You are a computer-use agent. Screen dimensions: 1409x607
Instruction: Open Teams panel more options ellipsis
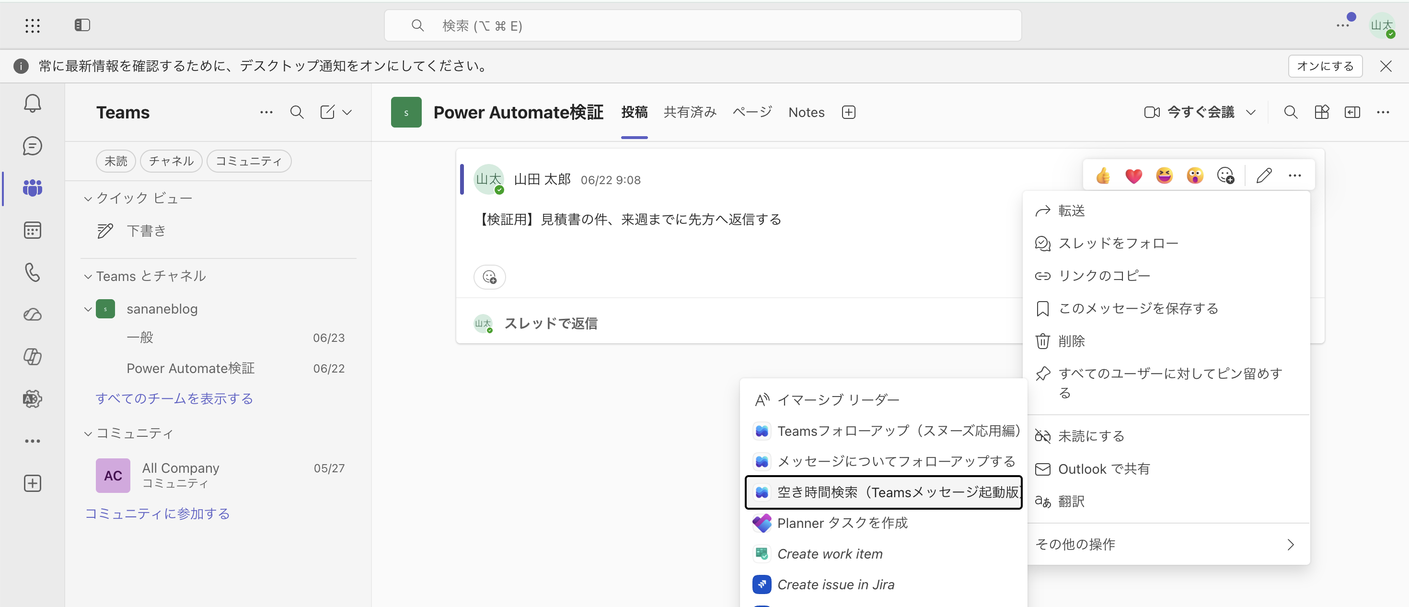click(266, 112)
